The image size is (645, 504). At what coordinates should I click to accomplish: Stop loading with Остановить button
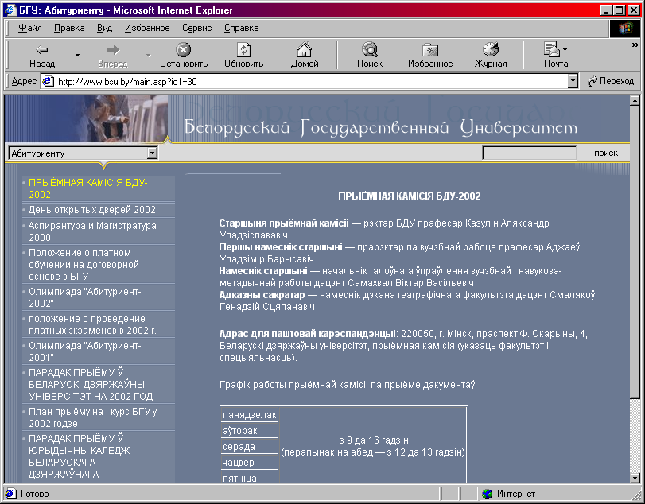184,55
